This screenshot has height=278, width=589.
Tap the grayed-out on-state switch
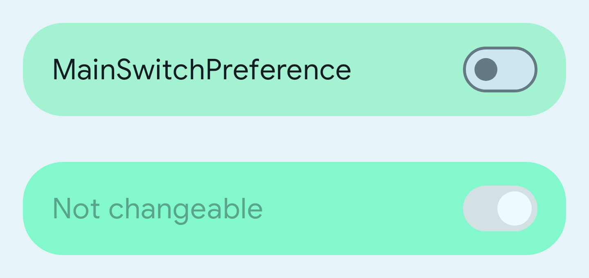[x=500, y=208]
